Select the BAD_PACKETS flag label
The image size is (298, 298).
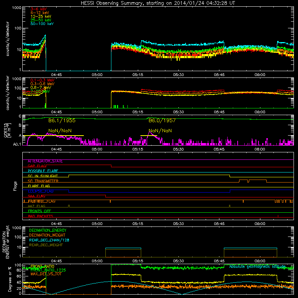pyautogui.click(x=41, y=216)
